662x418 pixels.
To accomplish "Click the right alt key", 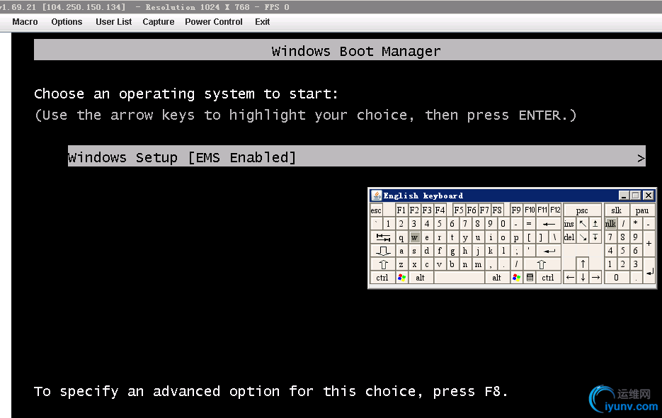I will 497,278.
